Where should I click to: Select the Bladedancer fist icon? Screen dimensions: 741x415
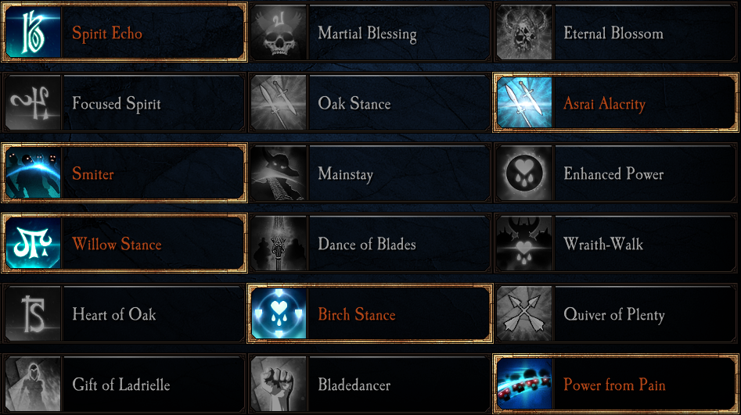(x=279, y=385)
